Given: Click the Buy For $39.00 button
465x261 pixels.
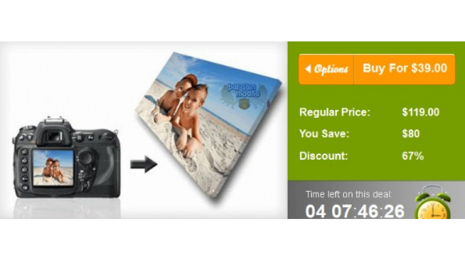Looking at the screenshot, I should (x=405, y=69).
